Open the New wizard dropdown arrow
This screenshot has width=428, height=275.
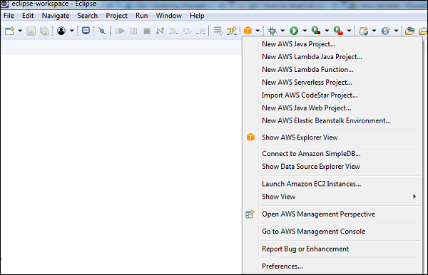coord(20,31)
